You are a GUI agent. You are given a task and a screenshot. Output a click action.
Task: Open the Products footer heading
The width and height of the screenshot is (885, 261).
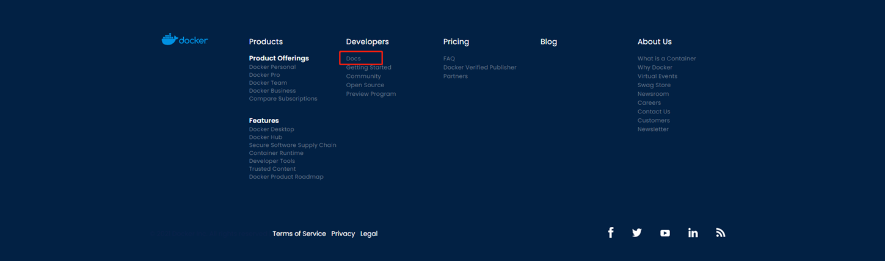click(x=266, y=41)
